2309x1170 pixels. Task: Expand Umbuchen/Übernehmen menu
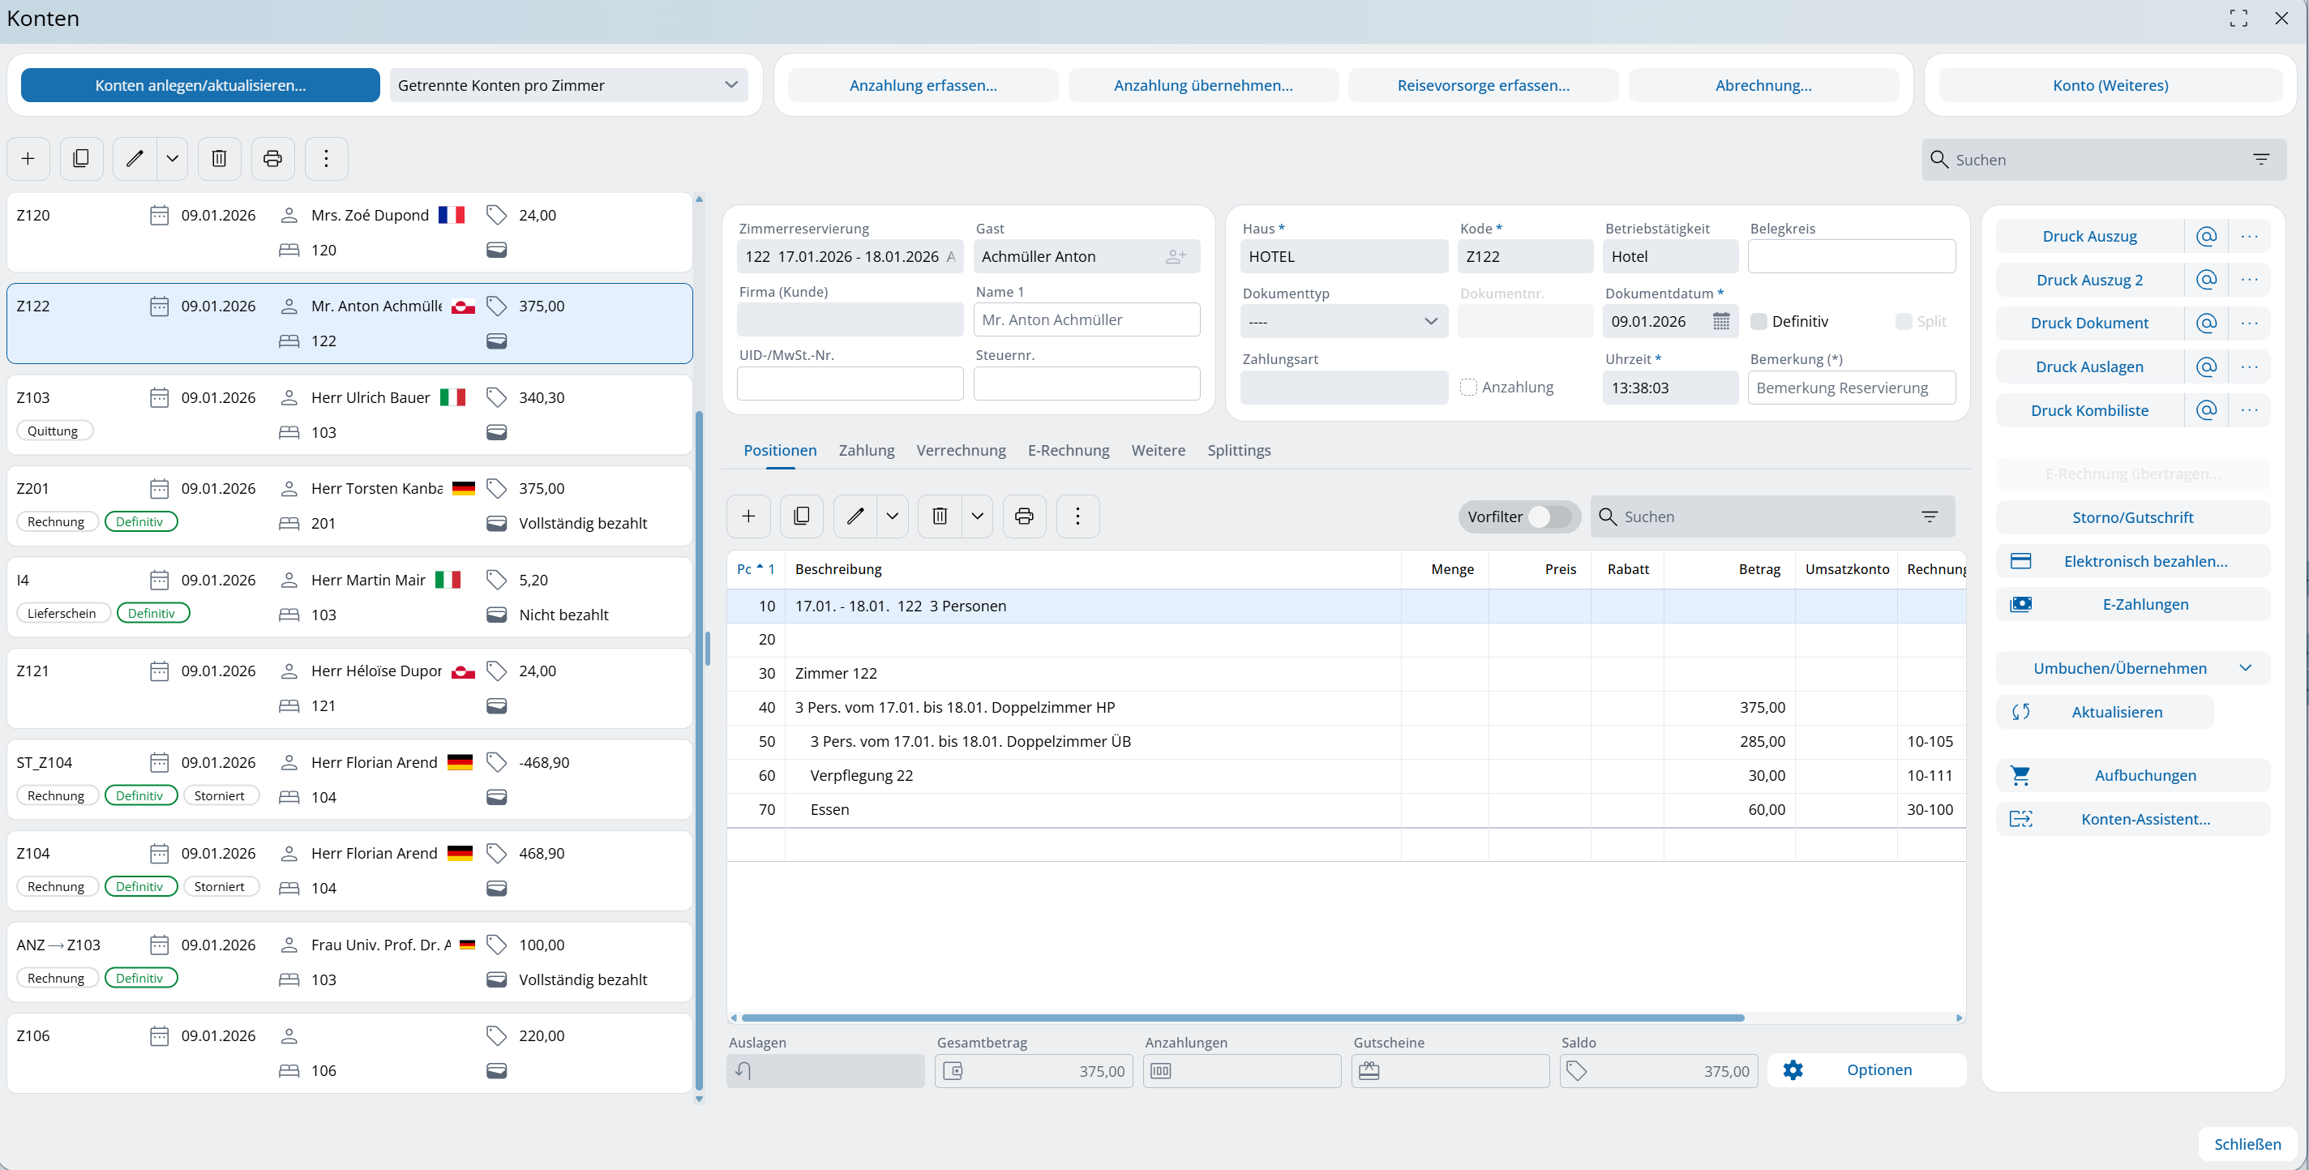coord(2244,668)
